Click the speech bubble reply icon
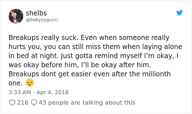This screenshot has height=114, width=192. (x=34, y=102)
